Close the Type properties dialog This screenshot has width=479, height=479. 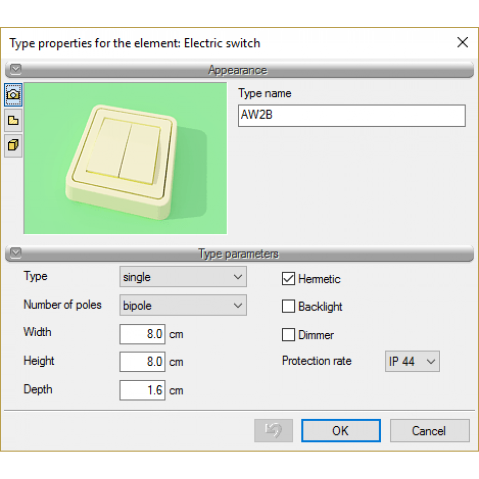tap(462, 42)
